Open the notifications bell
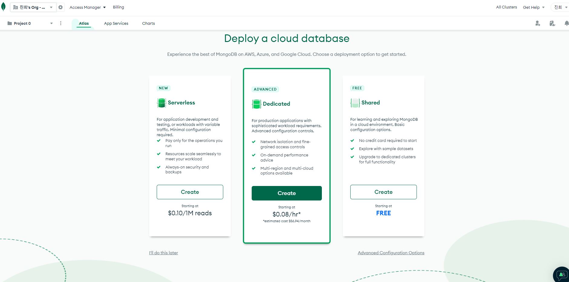Viewport: 569px width, 282px height. [566, 23]
